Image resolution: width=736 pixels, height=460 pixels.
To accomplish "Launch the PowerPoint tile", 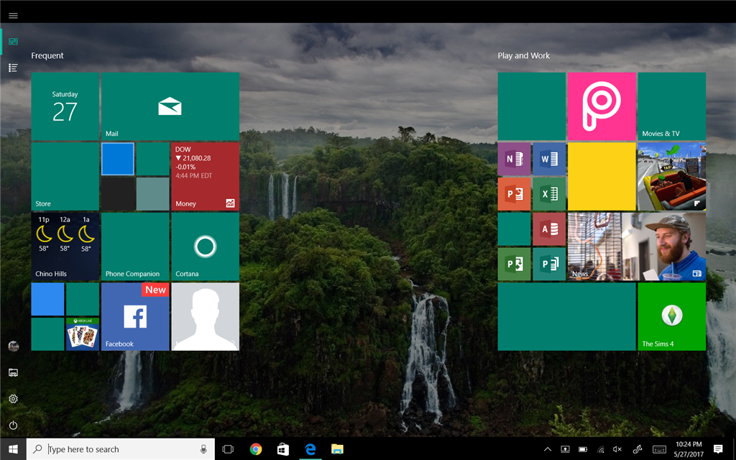I will coord(515,194).
